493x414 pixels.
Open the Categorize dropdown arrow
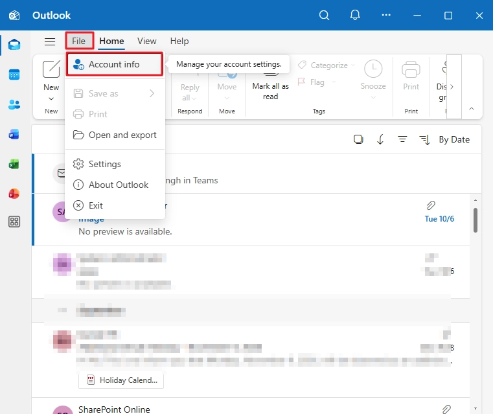(x=353, y=65)
